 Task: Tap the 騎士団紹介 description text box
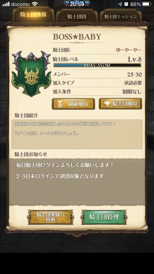[x=77, y=134]
